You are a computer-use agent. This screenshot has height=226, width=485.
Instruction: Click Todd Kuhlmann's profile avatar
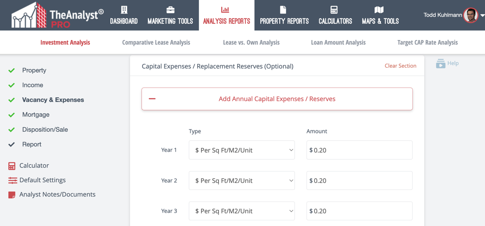(x=471, y=15)
